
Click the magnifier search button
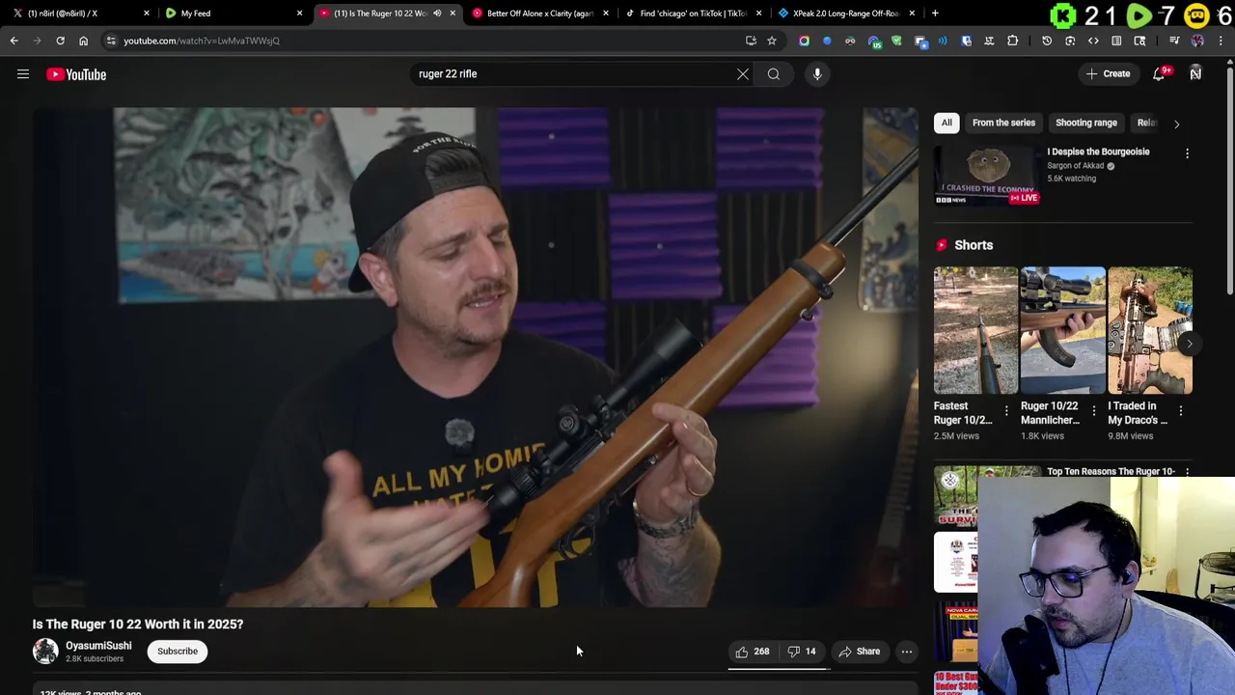pyautogui.click(x=774, y=73)
